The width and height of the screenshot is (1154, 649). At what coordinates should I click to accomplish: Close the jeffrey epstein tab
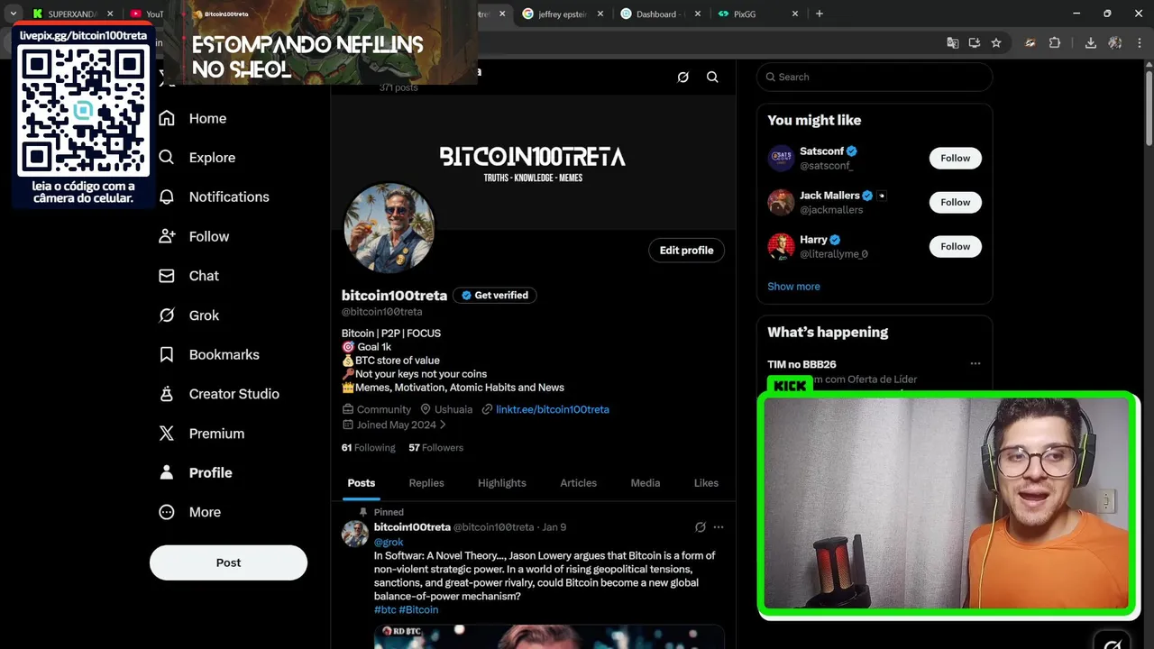[x=601, y=14]
